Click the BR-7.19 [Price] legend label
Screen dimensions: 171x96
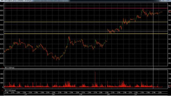pos(9,67)
